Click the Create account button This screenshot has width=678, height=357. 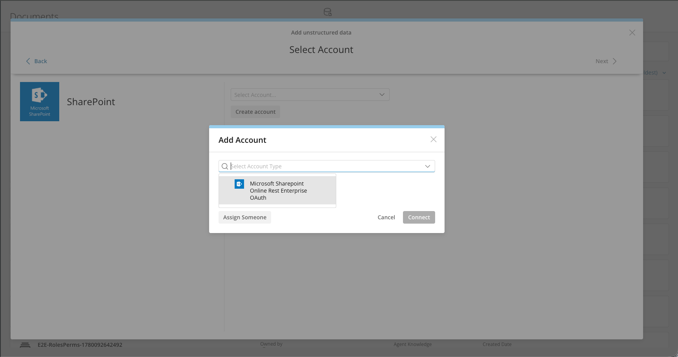[x=255, y=112]
